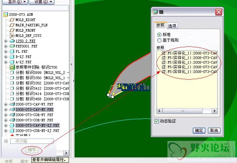Screen dimensions: 237x163
Task: Select the MOLD_DEF_CSYS coordinate system icon
Action: tap(12, 36)
